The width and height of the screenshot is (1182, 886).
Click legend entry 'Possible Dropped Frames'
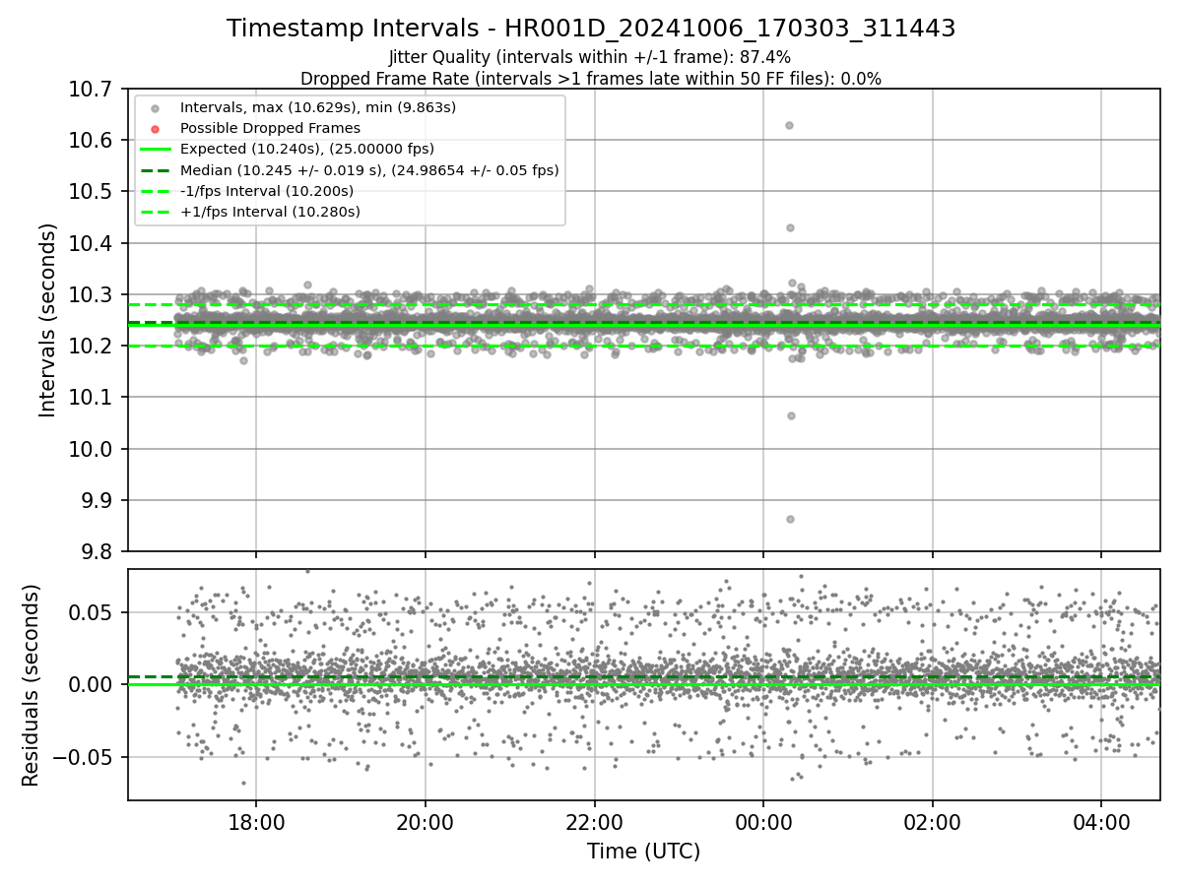(270, 128)
